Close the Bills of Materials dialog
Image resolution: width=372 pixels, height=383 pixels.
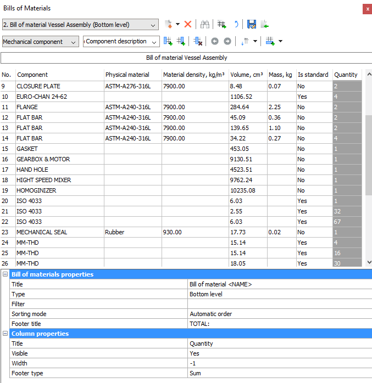point(368,9)
